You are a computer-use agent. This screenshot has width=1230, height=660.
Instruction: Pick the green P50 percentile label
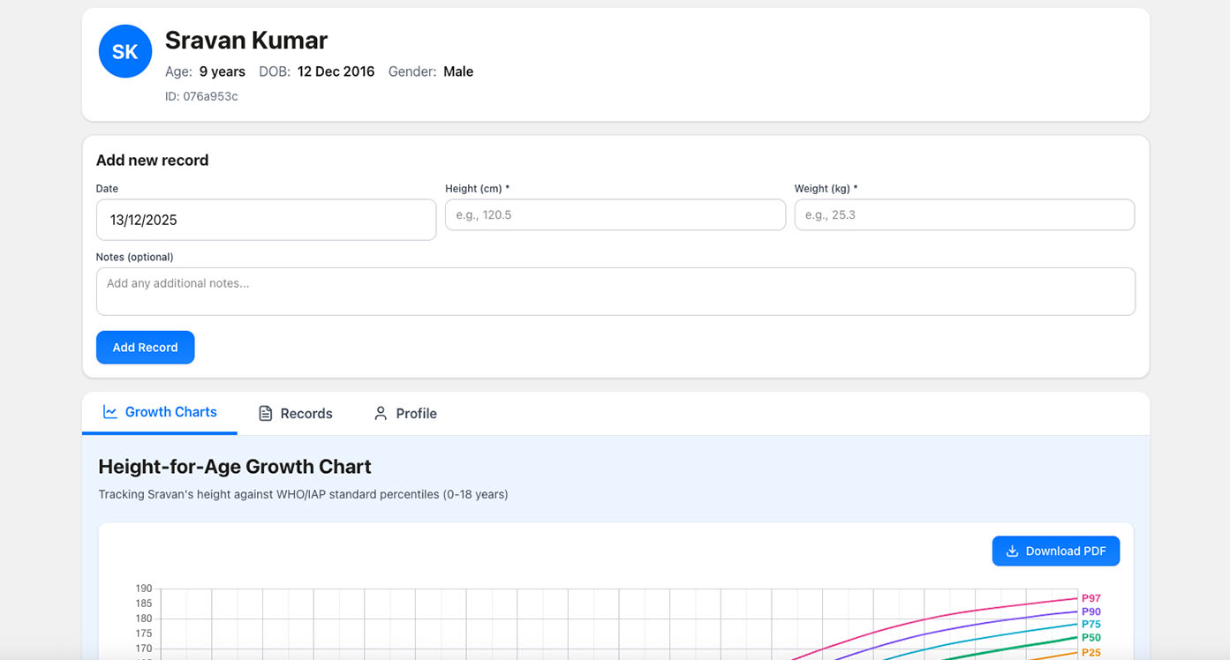(x=1091, y=637)
